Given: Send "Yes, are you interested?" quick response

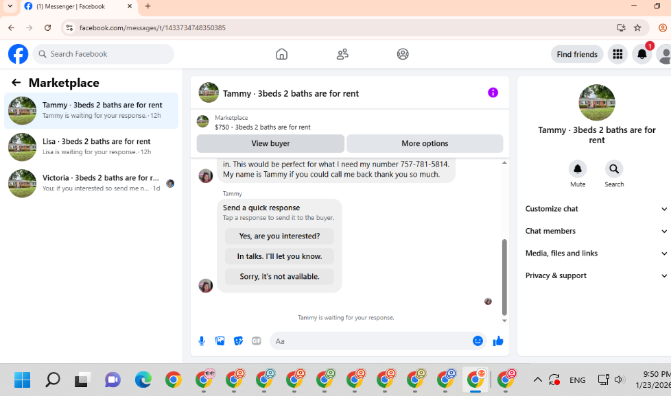Looking at the screenshot, I should (279, 236).
